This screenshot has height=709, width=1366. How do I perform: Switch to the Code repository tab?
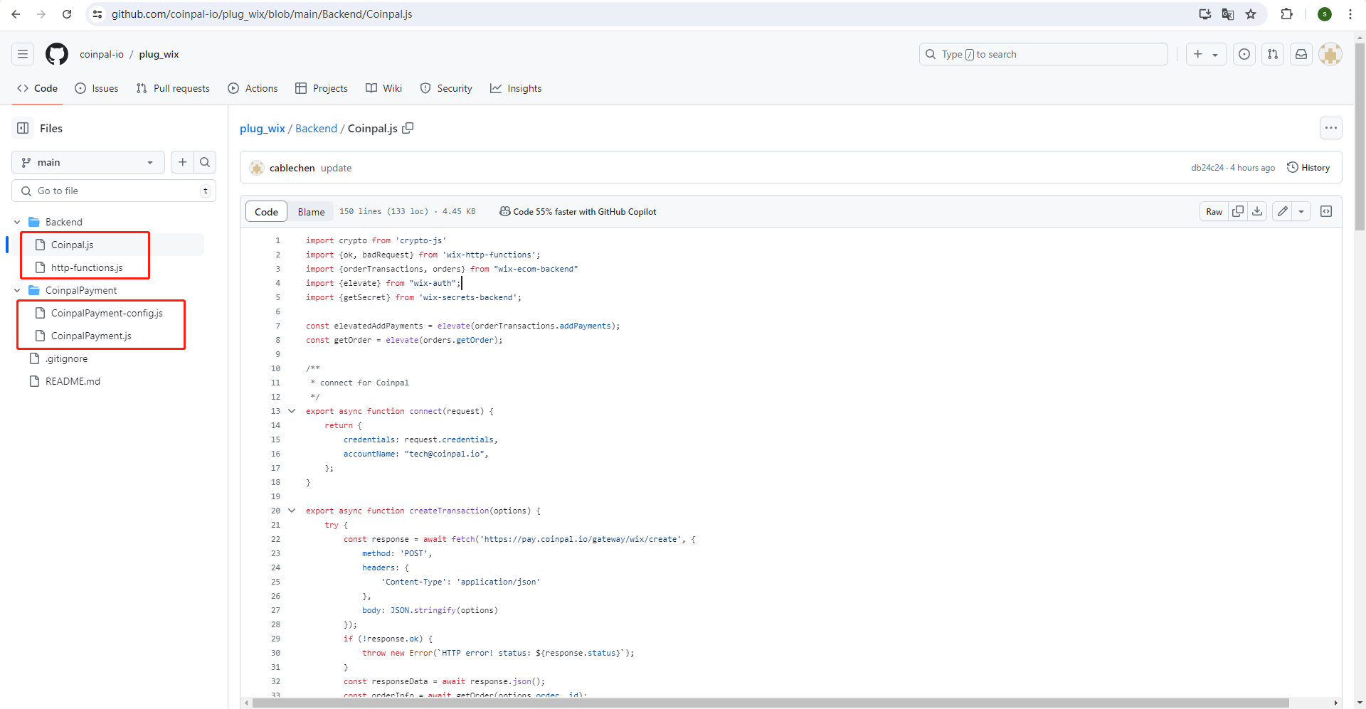click(38, 88)
